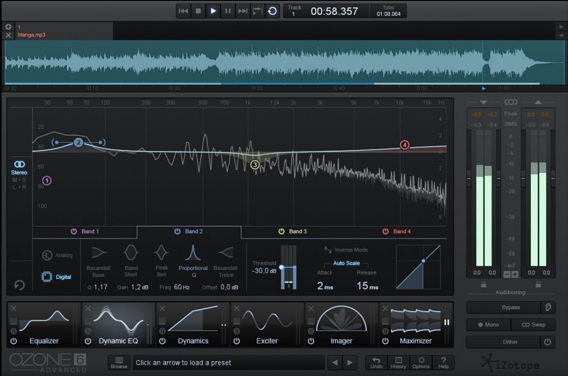Open the preset Browse button
The height and width of the screenshot is (376, 568).
point(119,363)
